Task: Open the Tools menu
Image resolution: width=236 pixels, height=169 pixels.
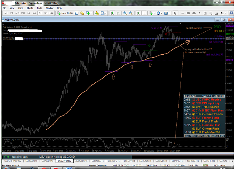Action: pyautogui.click(x=39, y=8)
